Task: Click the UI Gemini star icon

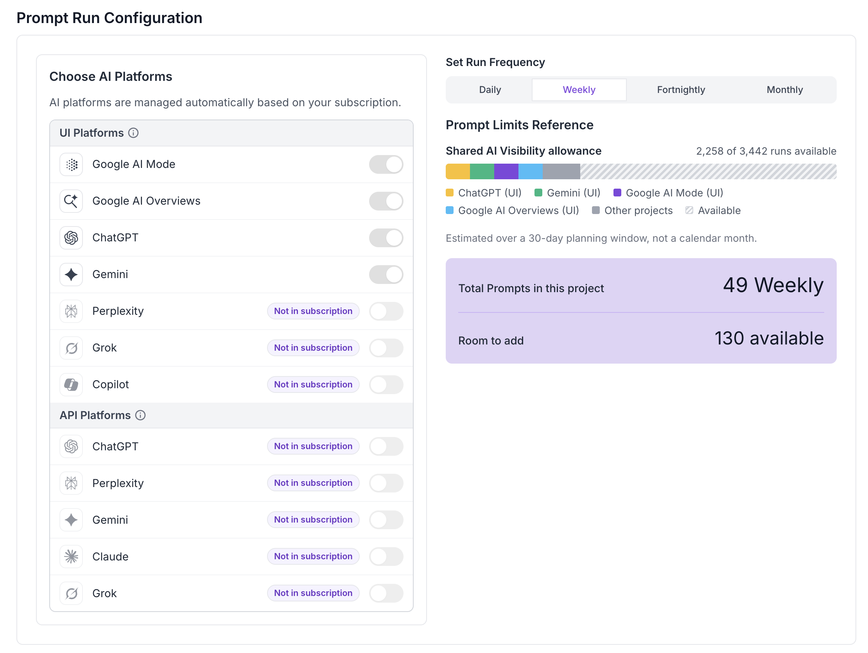Action: pyautogui.click(x=72, y=275)
